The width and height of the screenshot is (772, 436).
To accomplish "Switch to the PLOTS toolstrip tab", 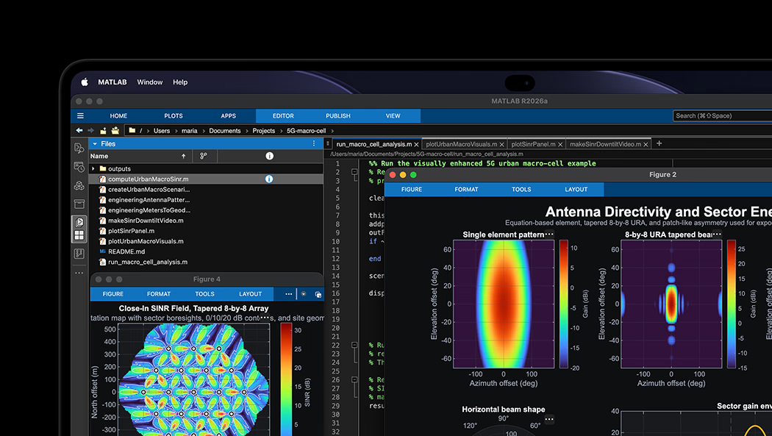I will 174,115.
